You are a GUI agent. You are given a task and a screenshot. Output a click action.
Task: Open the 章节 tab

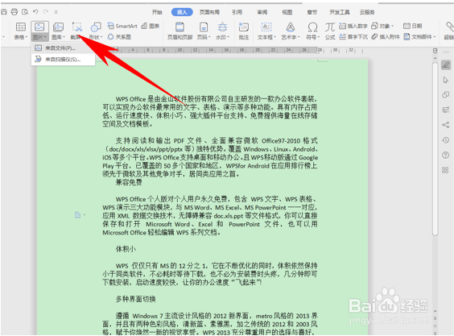click(312, 12)
